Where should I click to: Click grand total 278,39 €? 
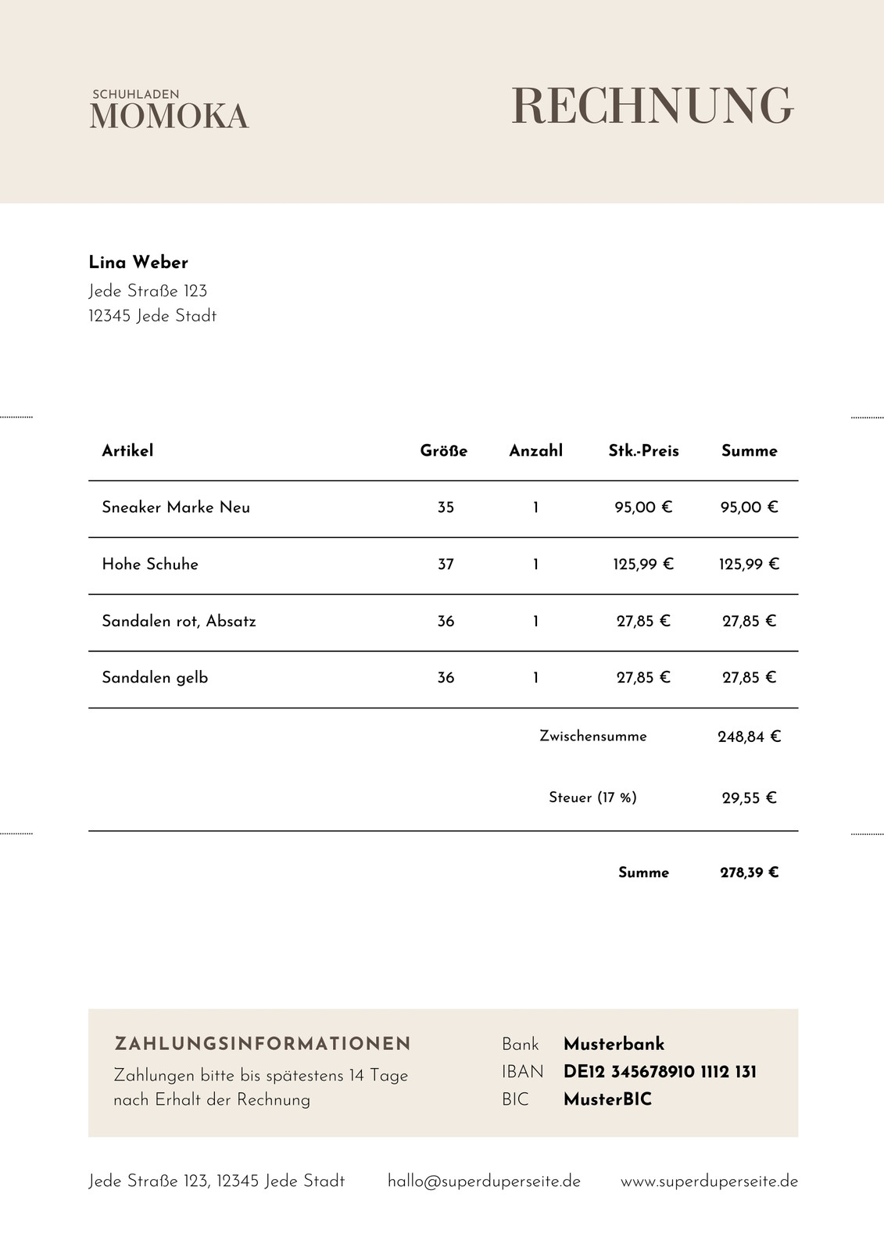[749, 873]
